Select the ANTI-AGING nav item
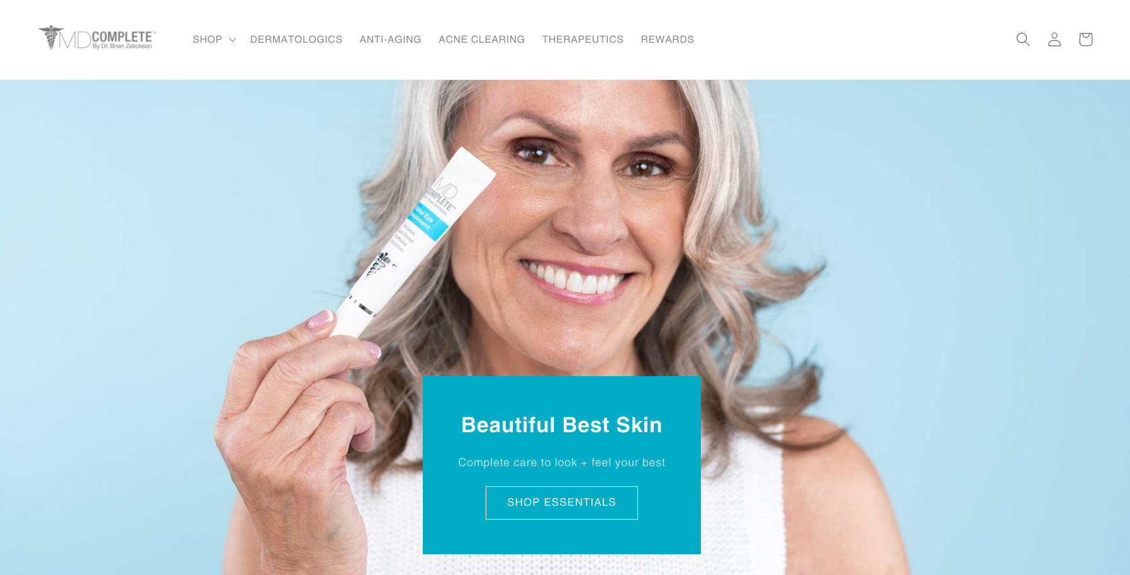Viewport: 1130px width, 575px height. click(391, 40)
